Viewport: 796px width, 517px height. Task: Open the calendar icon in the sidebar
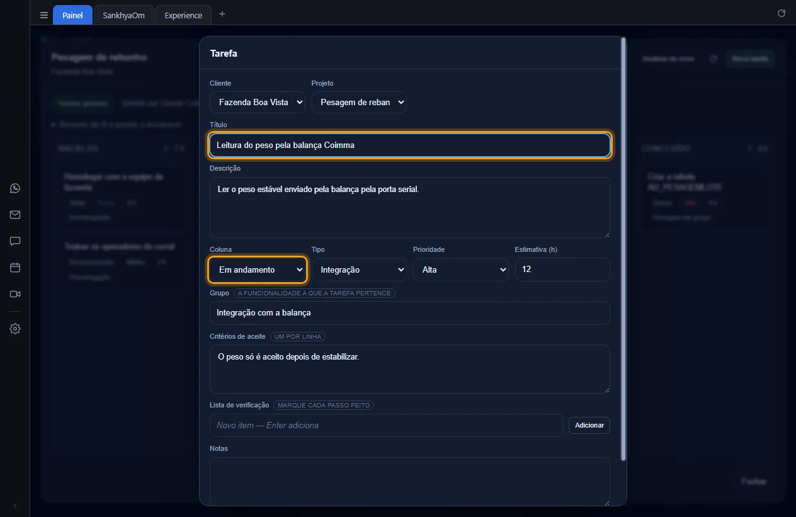15,268
